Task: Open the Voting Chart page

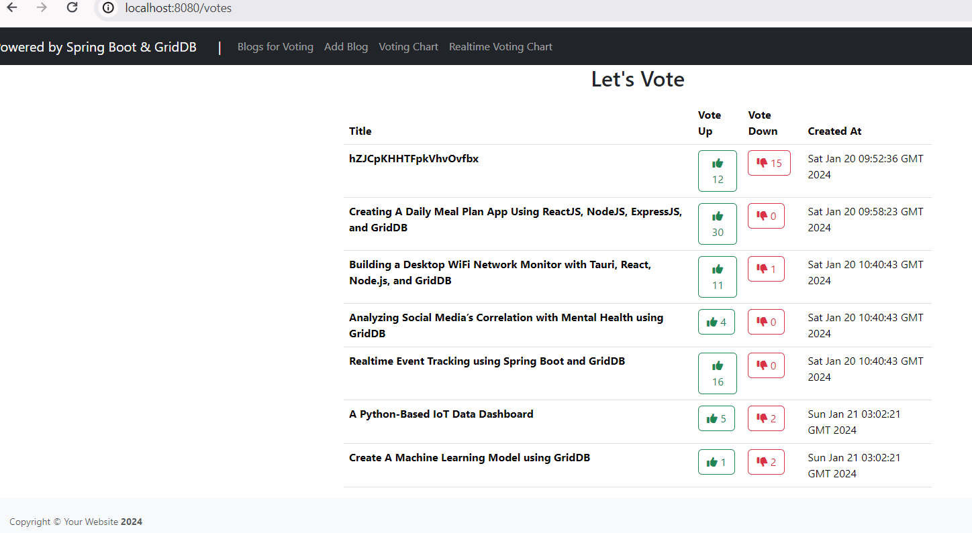Action: (x=408, y=47)
